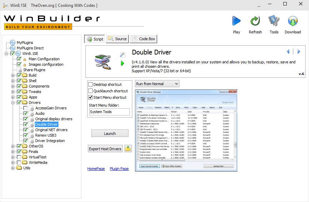Enable the Desktop shortcut checkbox

91,84
